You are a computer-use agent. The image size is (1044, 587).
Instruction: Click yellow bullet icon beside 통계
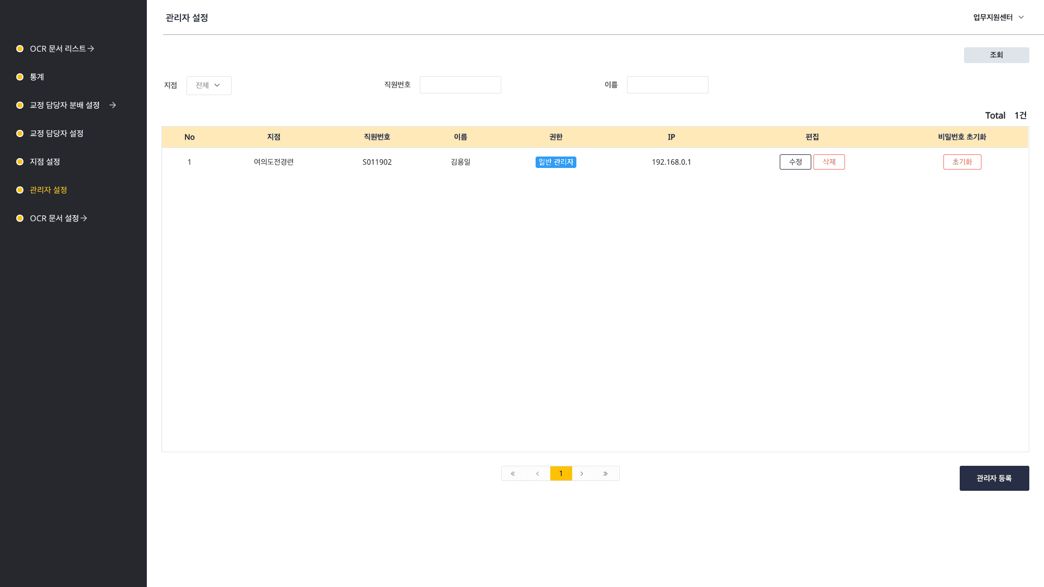(20, 77)
